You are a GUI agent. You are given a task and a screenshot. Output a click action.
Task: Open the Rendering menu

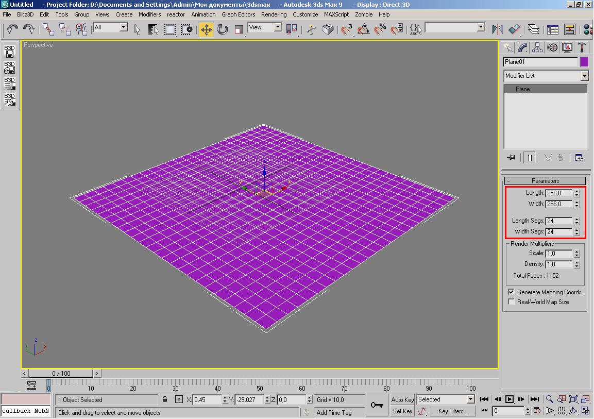click(274, 14)
